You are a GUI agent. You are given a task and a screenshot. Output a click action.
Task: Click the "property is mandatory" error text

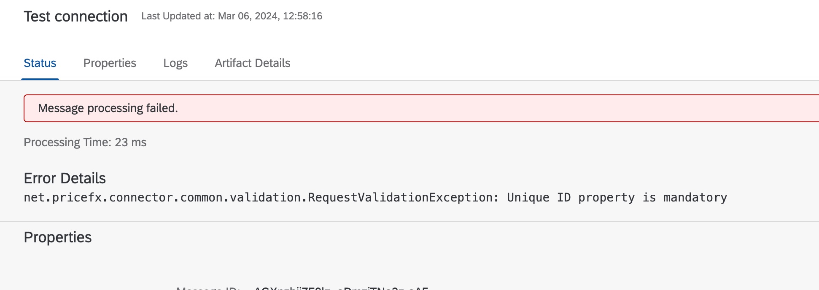point(652,198)
